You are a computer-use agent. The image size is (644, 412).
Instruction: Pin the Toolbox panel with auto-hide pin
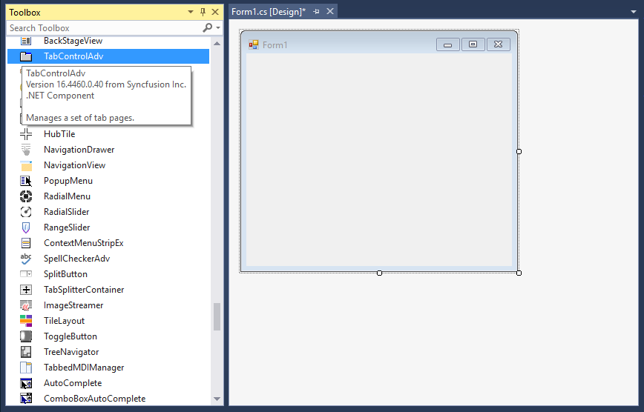[x=203, y=13]
